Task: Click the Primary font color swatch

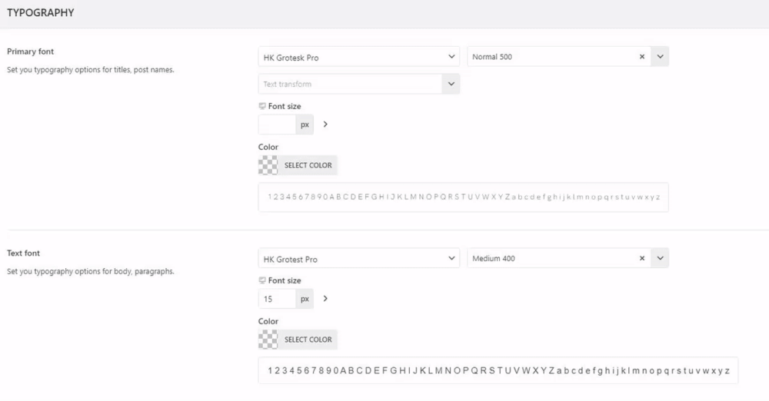Action: pyautogui.click(x=268, y=165)
